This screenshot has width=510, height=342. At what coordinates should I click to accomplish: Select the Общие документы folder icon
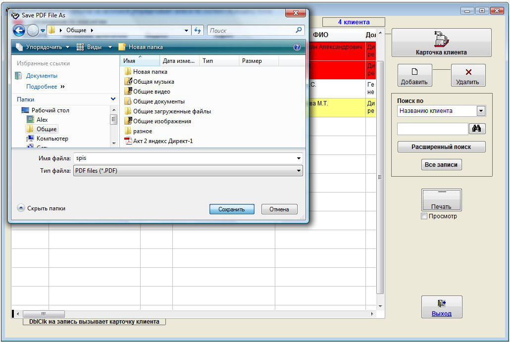(128, 101)
